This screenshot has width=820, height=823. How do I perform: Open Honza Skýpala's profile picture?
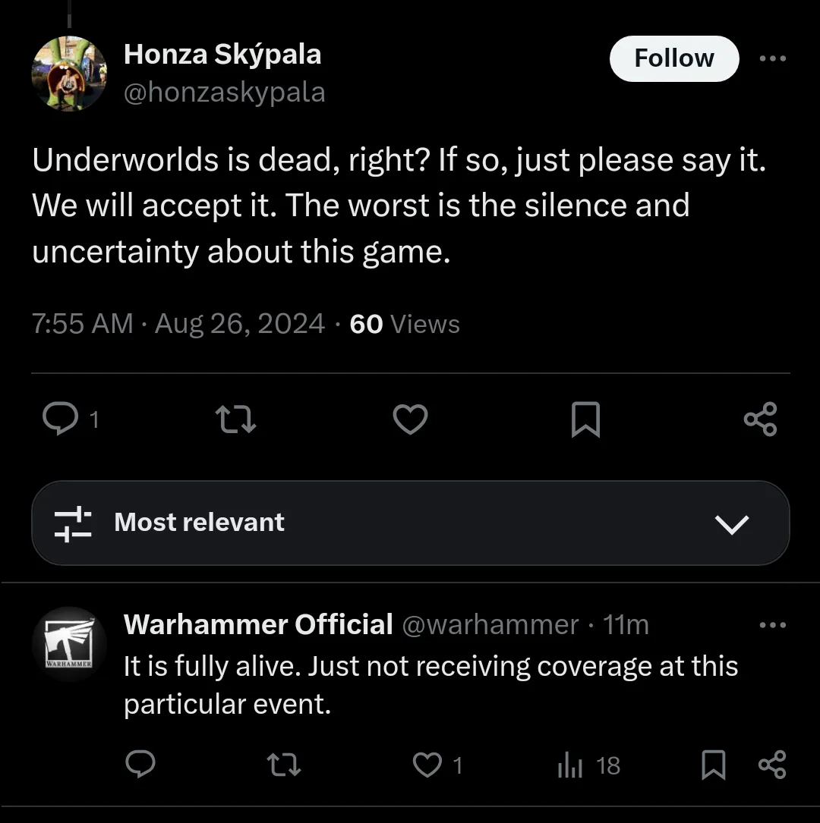(69, 74)
